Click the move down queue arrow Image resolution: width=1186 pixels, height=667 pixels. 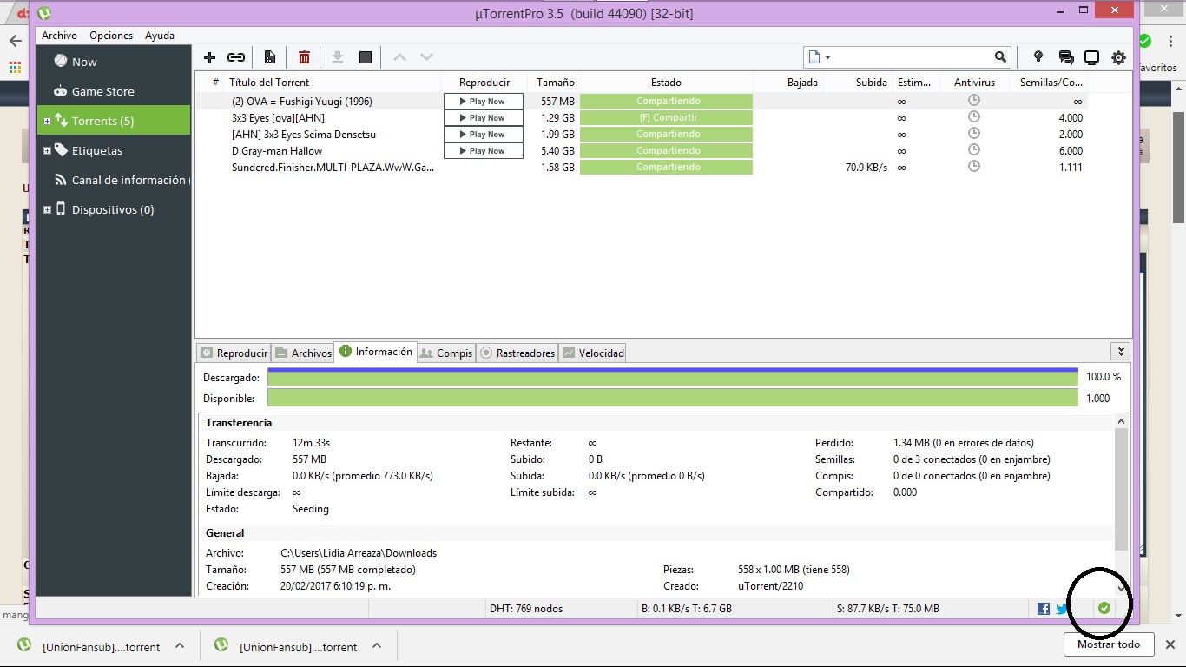(x=426, y=57)
